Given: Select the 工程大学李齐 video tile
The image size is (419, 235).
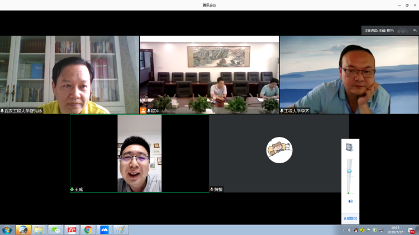Looking at the screenshot, I should (349, 75).
